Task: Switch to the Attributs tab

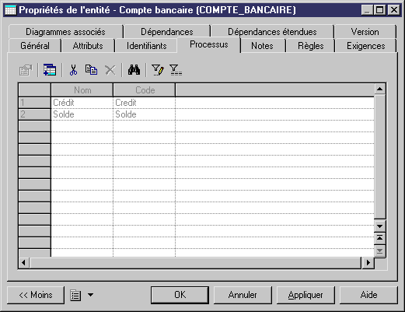Action: (x=88, y=46)
